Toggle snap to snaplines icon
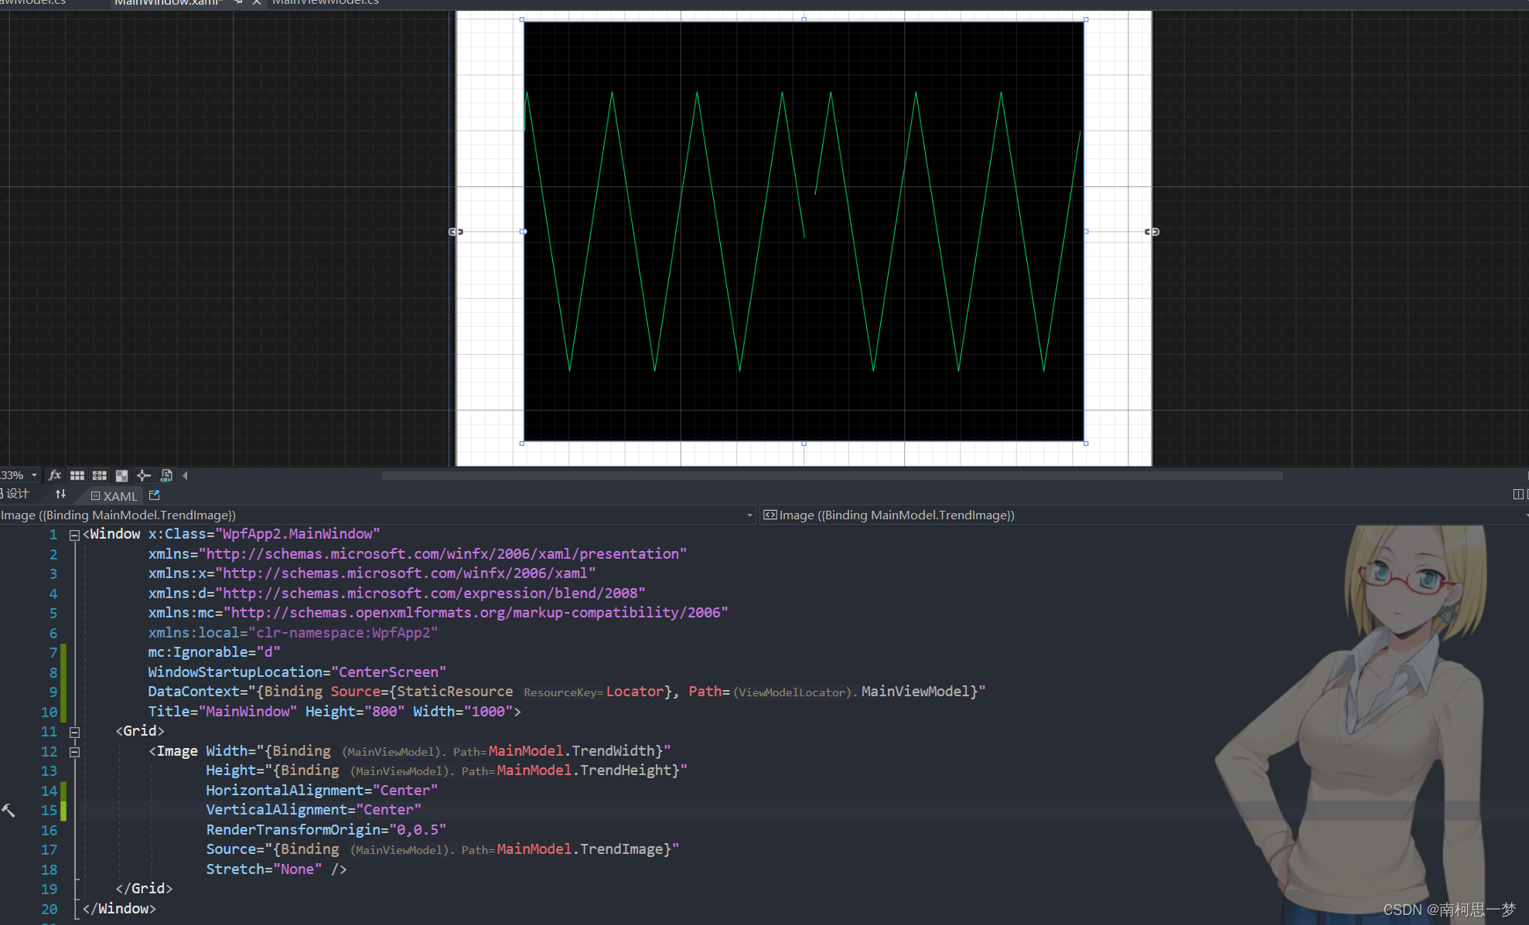The width and height of the screenshot is (1529, 925). pos(144,475)
